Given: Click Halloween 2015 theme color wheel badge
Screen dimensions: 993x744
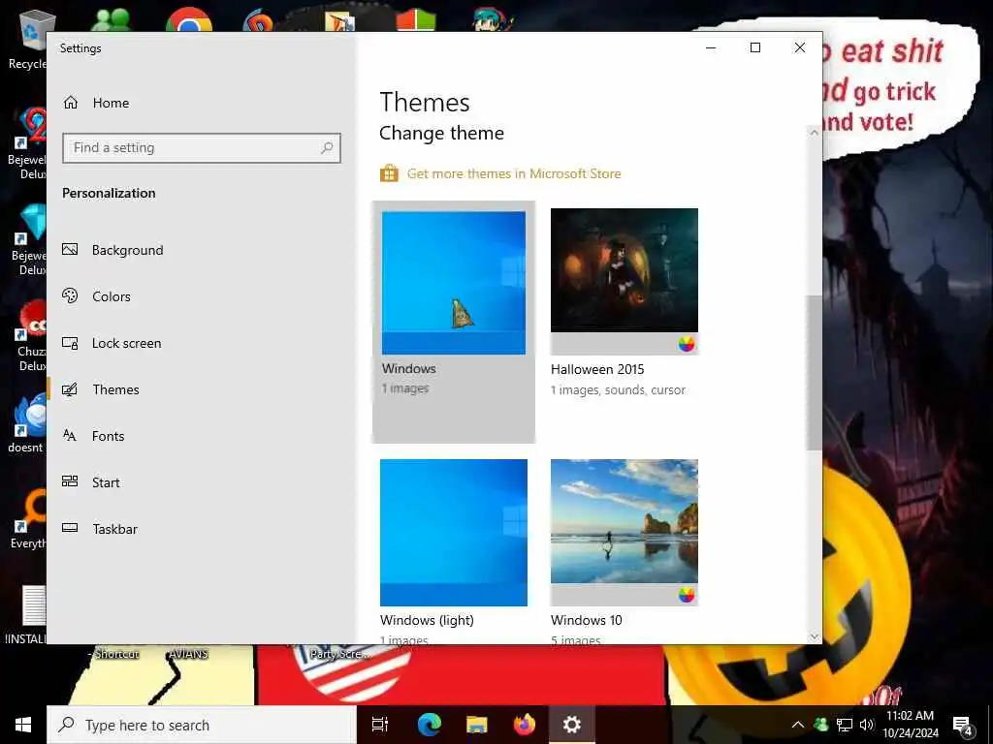Looking at the screenshot, I should (687, 344).
